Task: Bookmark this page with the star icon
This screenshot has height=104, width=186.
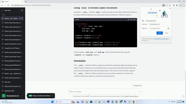Action: point(170,5)
